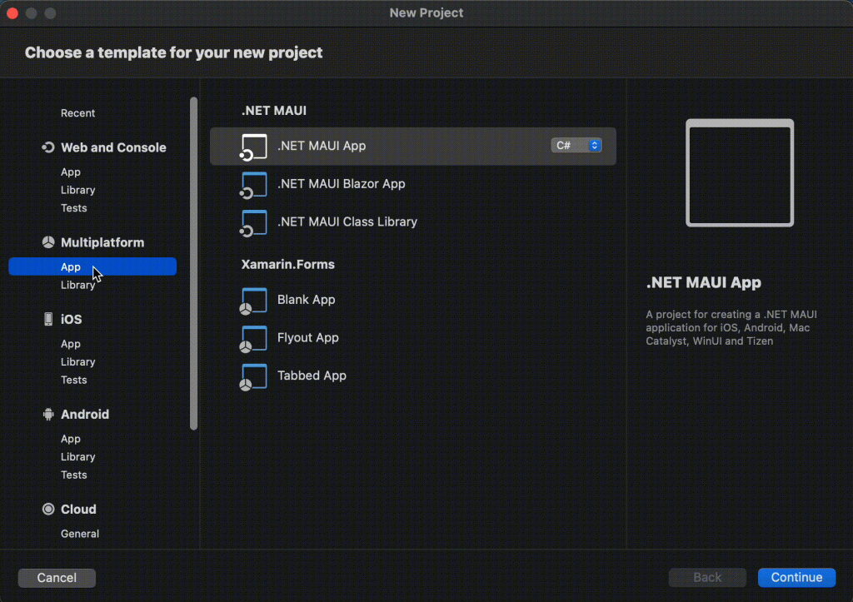Image resolution: width=853 pixels, height=602 pixels.
Task: Click the Web and Console heading
Action: point(113,147)
